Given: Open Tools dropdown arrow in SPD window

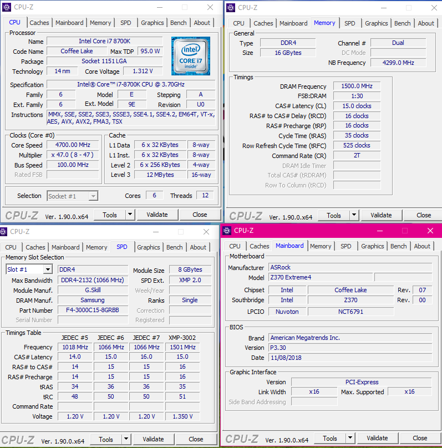Looking at the screenshot, I should click(x=126, y=439).
